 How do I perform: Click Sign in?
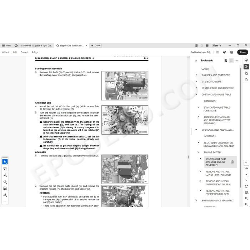216,46
